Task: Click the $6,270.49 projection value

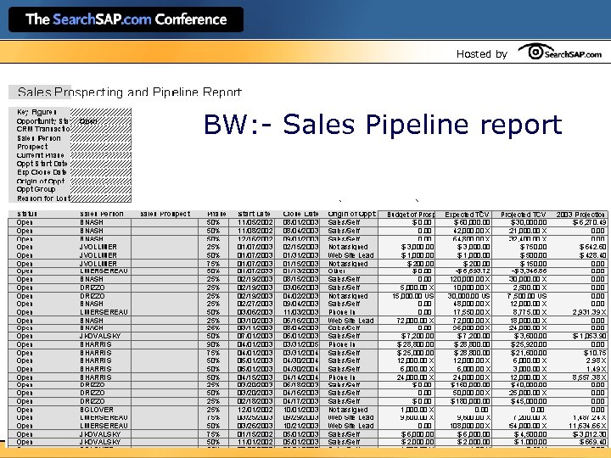Action: pyautogui.click(x=589, y=222)
